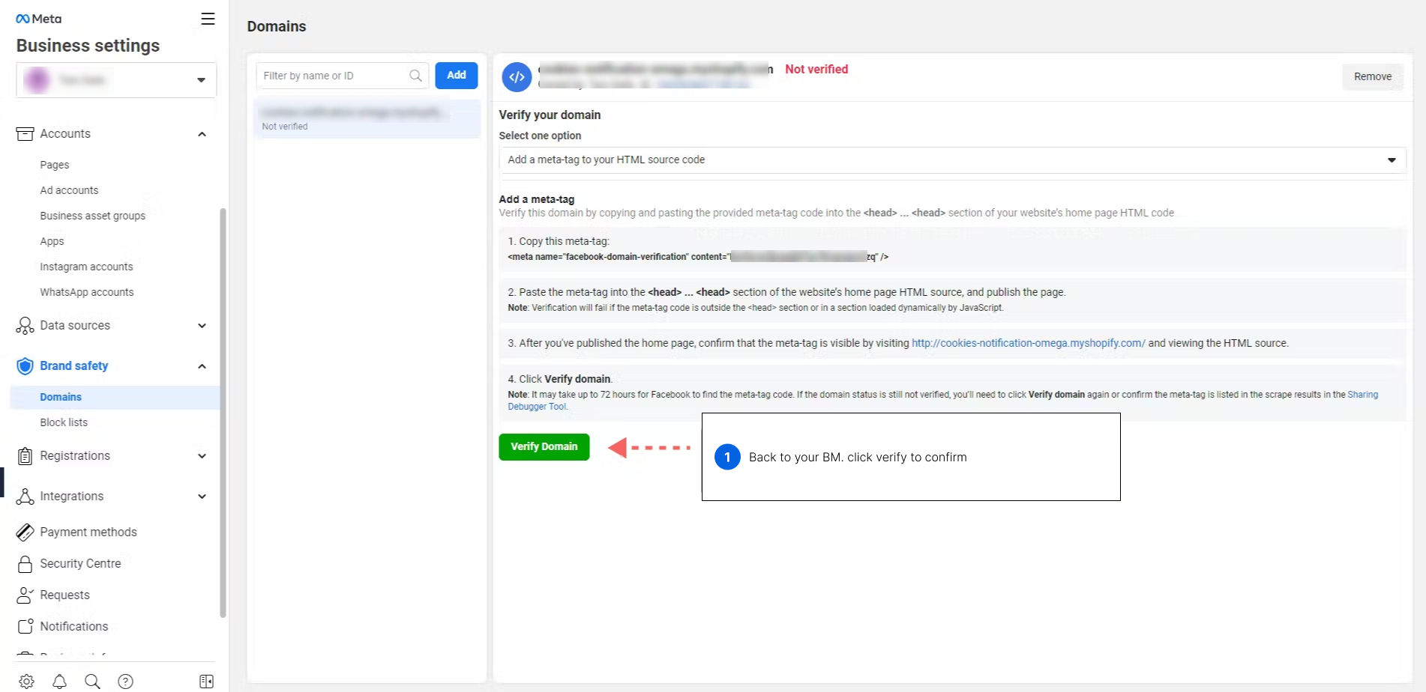This screenshot has width=1426, height=692.
Task: Click the bell icon in bottom bar
Action: point(59,682)
